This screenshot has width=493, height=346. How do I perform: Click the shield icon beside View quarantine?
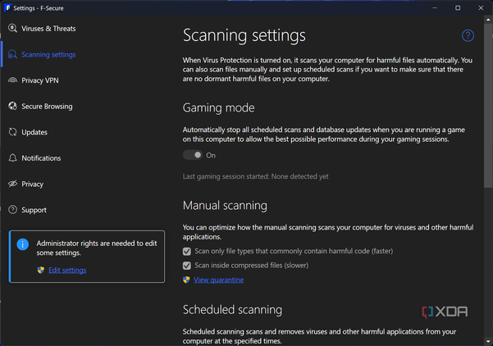186,280
